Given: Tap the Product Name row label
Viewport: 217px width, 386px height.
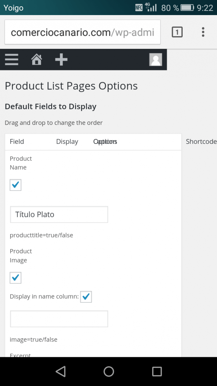Looking at the screenshot, I should [21, 163].
